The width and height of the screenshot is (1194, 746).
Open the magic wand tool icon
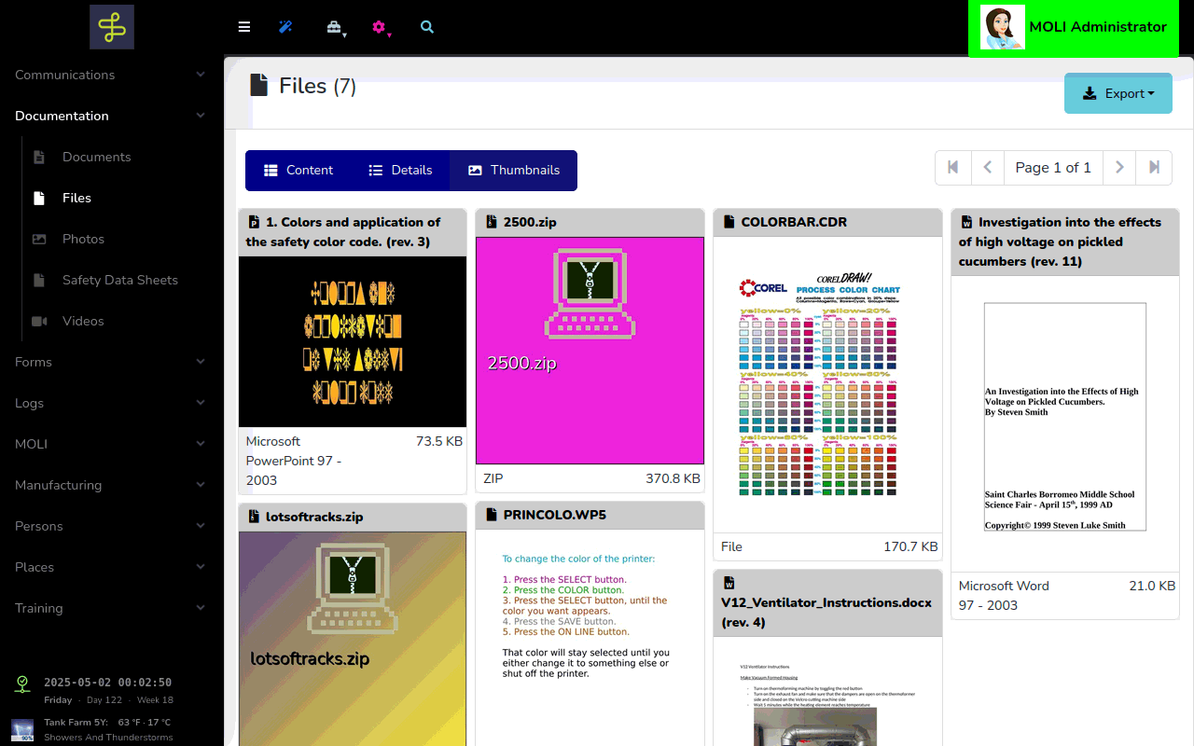coord(285,27)
